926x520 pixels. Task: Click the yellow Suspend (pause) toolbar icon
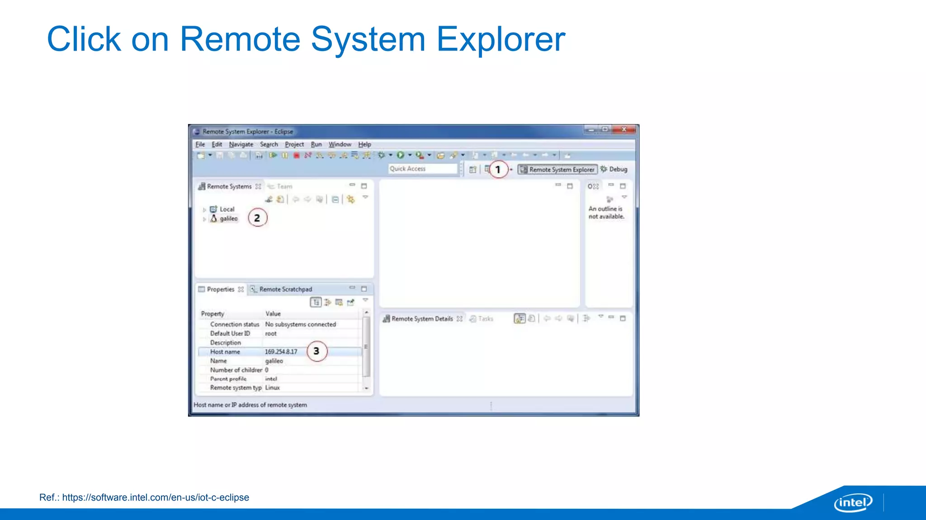tap(285, 155)
